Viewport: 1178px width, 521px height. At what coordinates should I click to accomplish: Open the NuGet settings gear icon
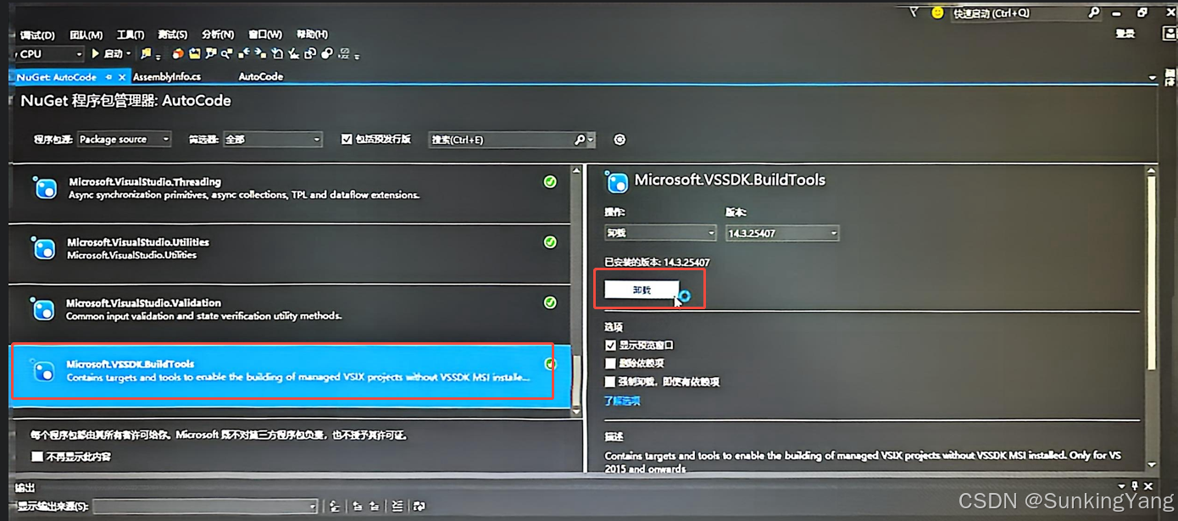(620, 139)
